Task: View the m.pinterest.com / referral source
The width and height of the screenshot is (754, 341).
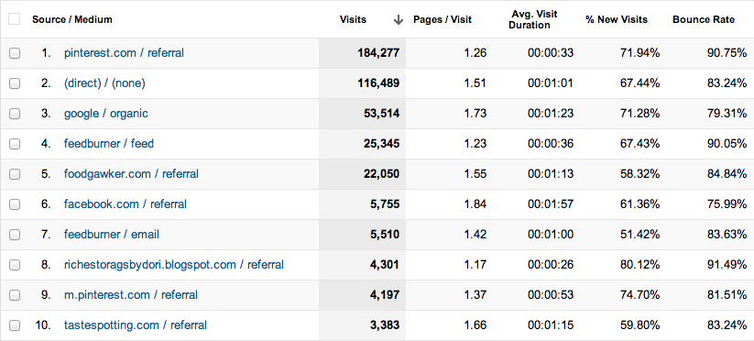Action: (x=131, y=295)
